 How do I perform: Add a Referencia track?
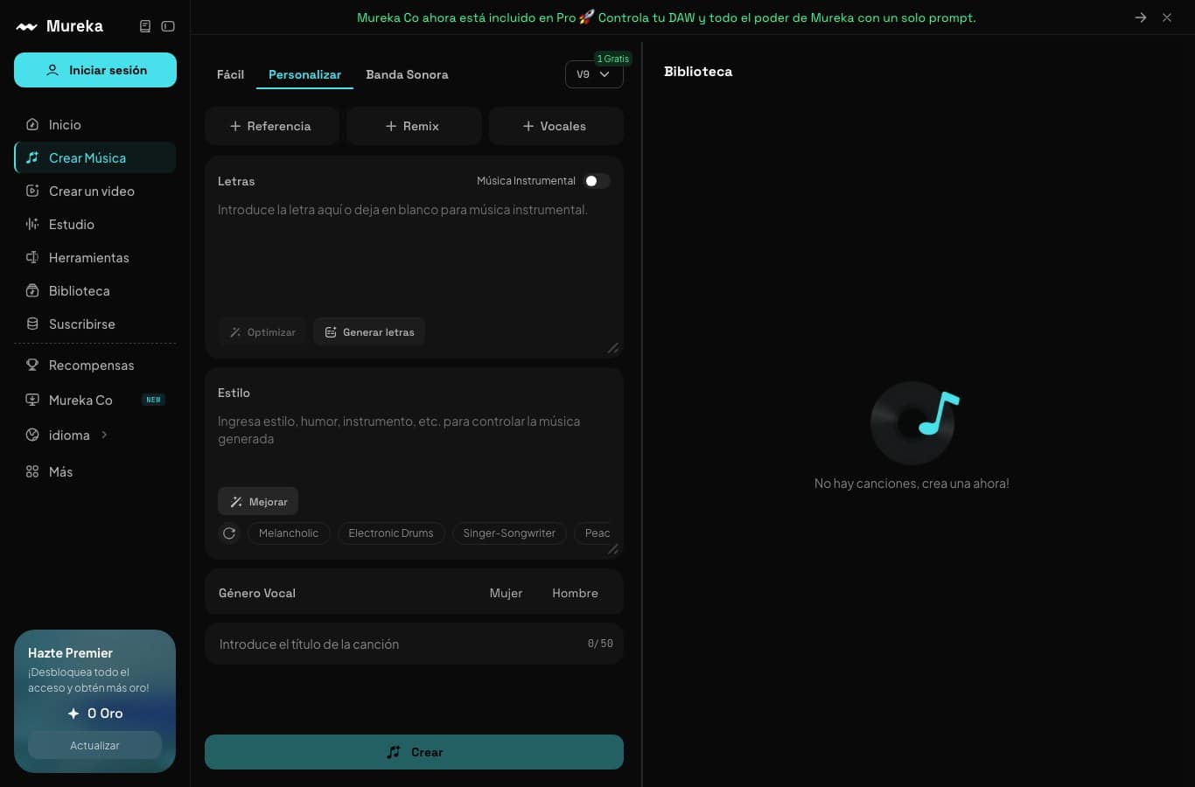tap(271, 126)
